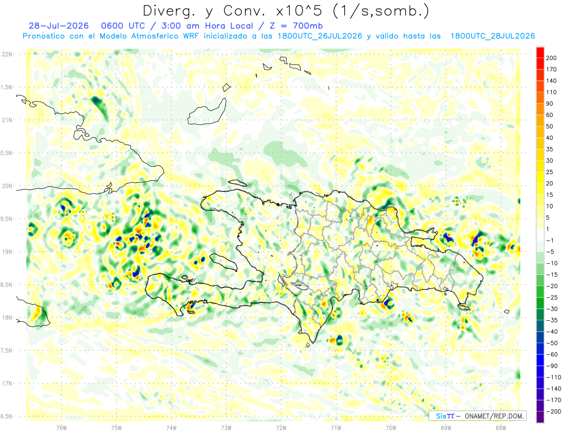
Task: Click the colorbar label "-50"
Action: [552, 343]
